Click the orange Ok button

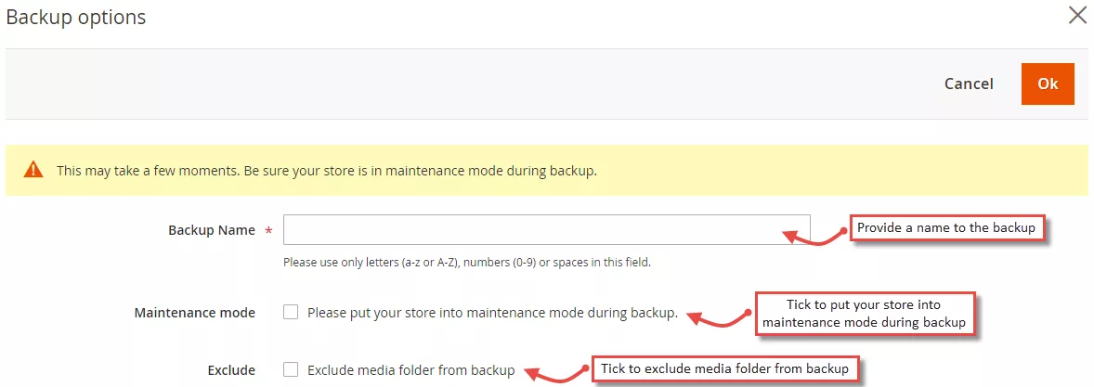pos(1048,84)
